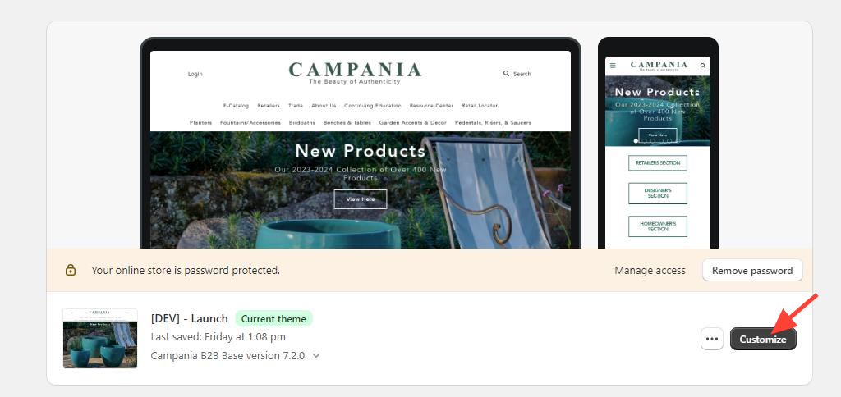
Task: Open the Manage access link
Action: tap(650, 270)
